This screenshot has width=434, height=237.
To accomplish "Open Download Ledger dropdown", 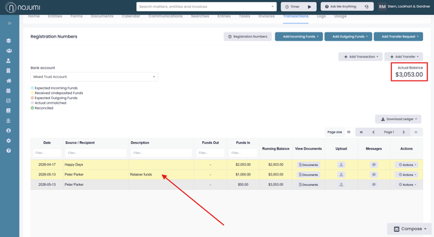I will point(398,119).
